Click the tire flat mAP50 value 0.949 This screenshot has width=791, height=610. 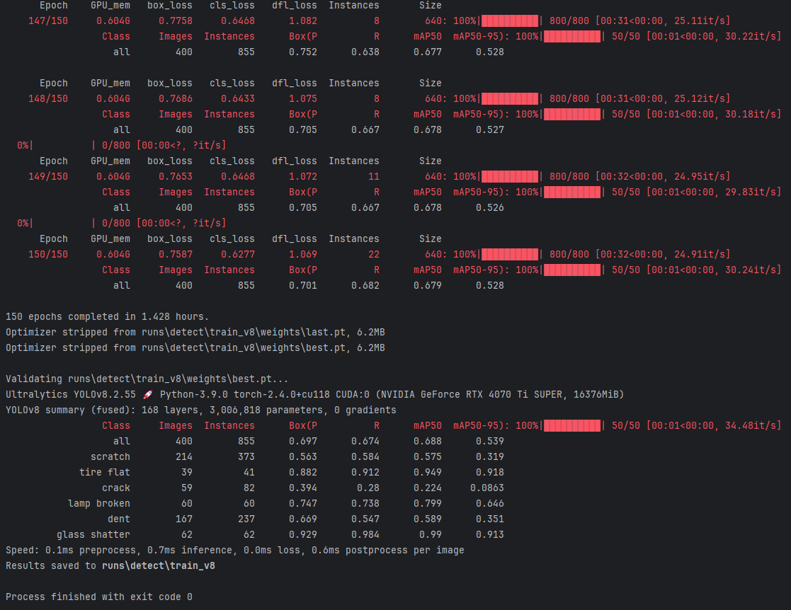click(x=427, y=473)
